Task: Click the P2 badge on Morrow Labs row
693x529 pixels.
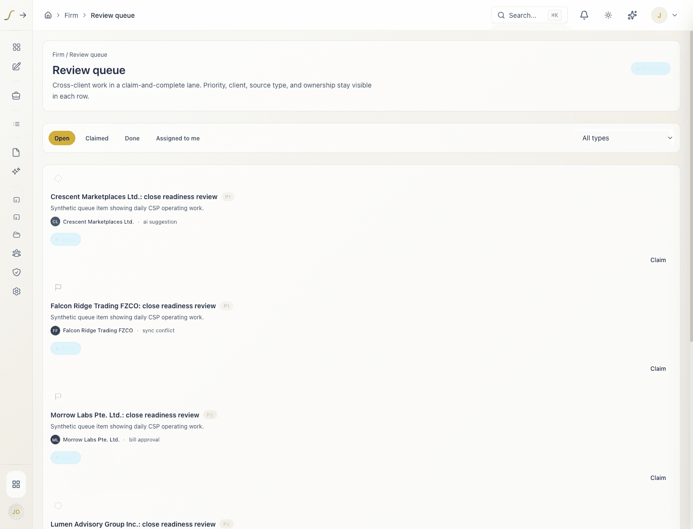Action: [x=210, y=415]
